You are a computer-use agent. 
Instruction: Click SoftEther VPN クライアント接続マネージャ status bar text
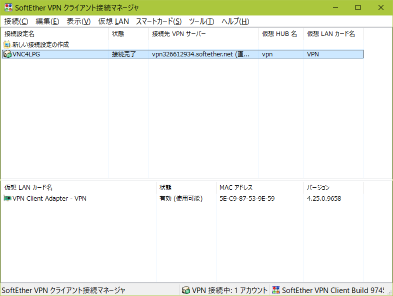[x=63, y=290]
